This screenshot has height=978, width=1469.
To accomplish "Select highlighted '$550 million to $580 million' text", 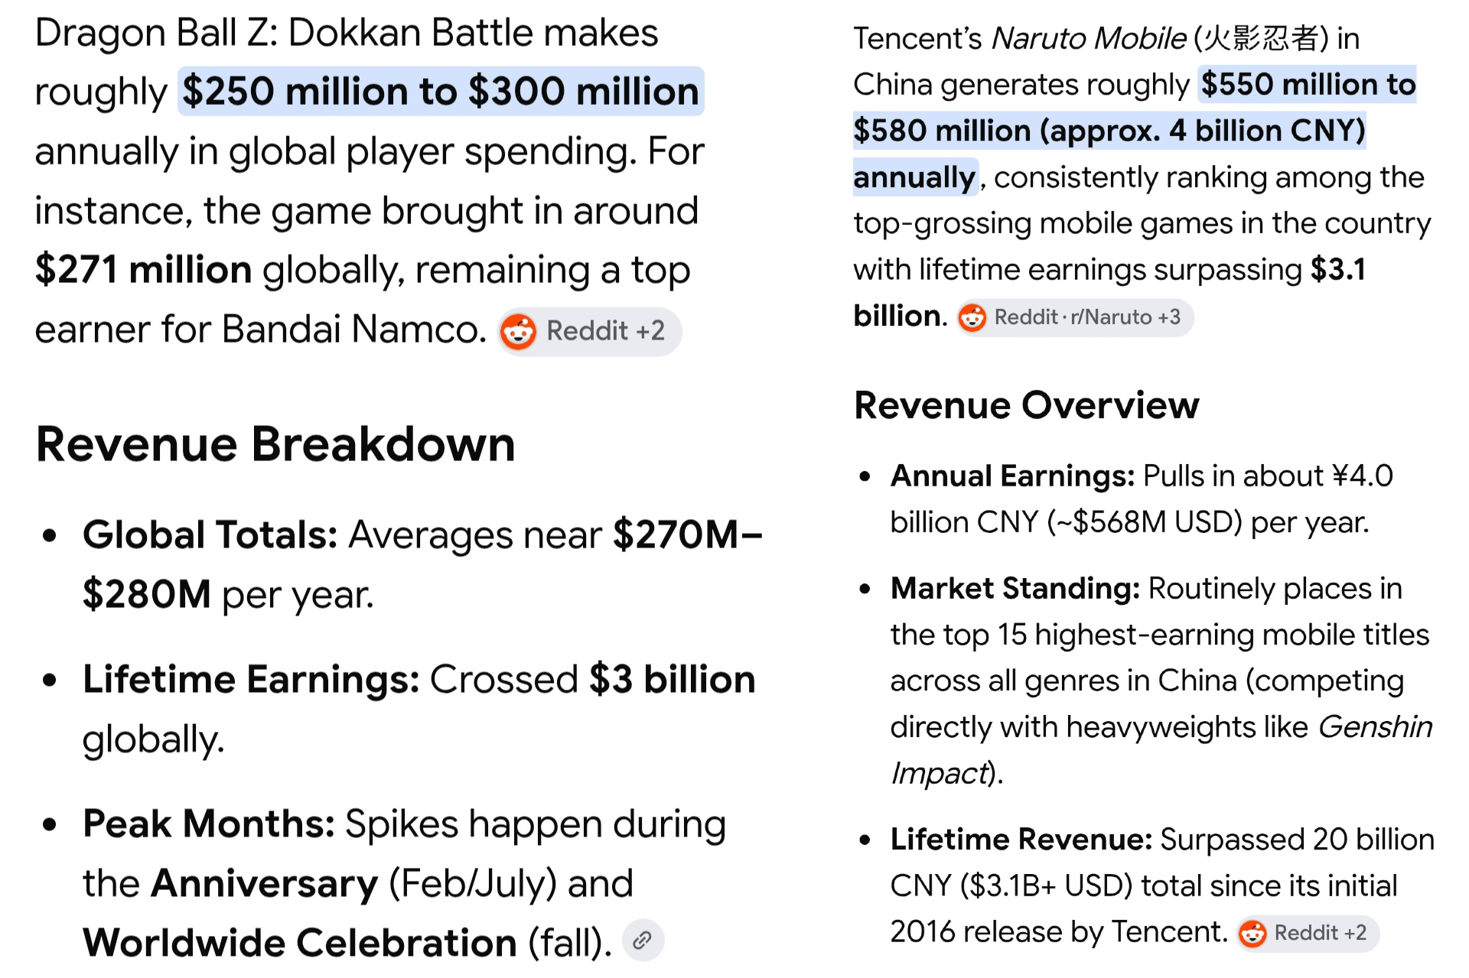I will tap(1135, 107).
